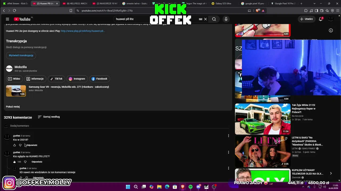The image size is (341, 191).
Task: Dislike the HUAWEI P8 LITE comment
Action: (x=25, y=162)
